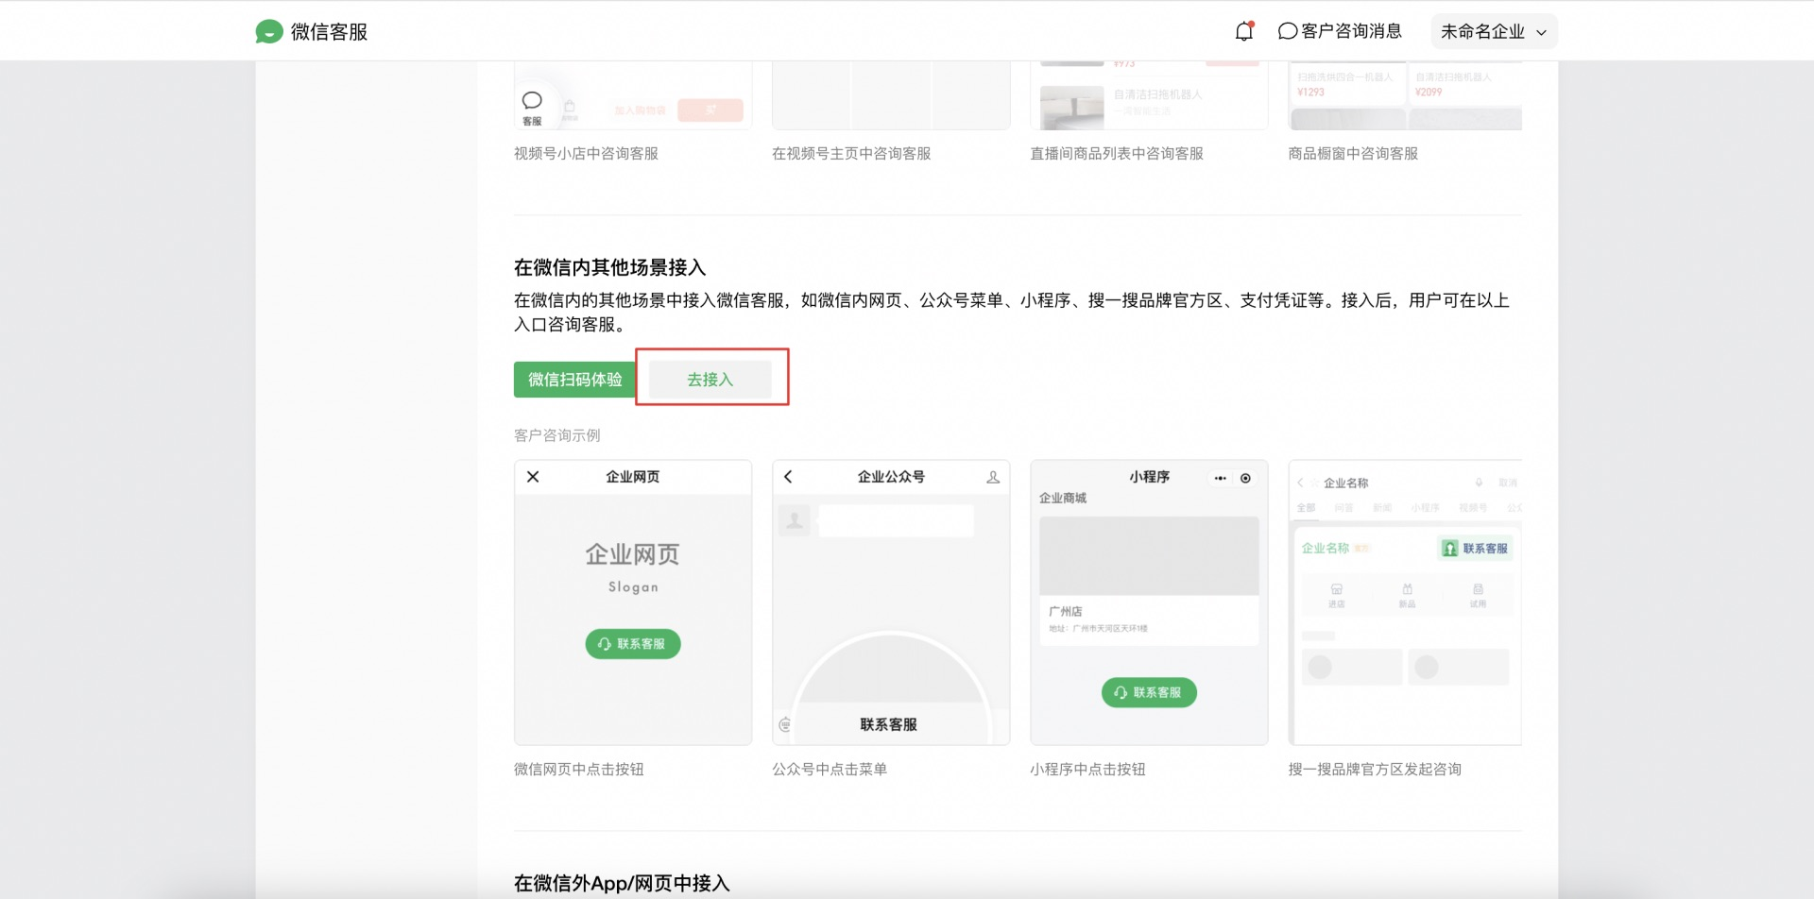Click the 客户咨询消息 chat bubble icon
The width and height of the screenshot is (1814, 899).
(1287, 31)
